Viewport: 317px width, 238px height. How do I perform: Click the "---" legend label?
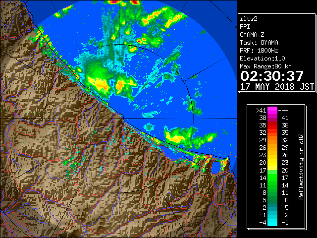283,111
